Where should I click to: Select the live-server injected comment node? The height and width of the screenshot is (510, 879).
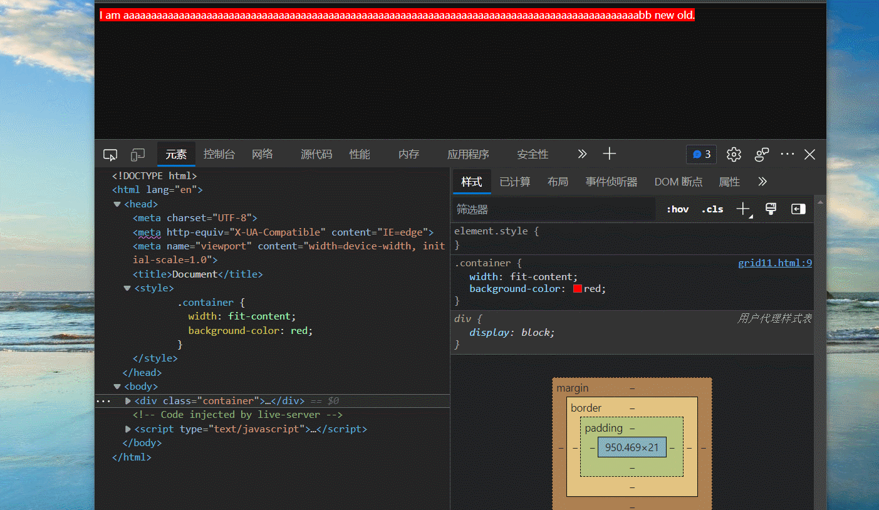click(237, 415)
